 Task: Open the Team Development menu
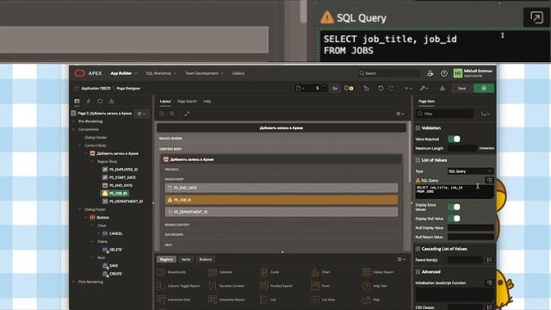(205, 73)
